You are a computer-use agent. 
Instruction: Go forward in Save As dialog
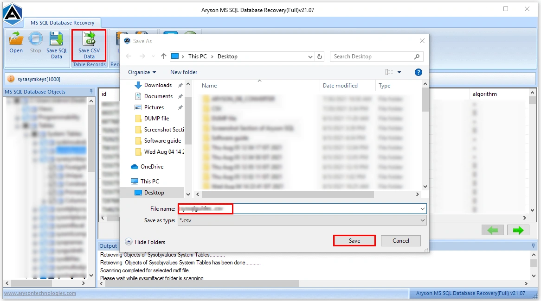pyautogui.click(x=142, y=56)
